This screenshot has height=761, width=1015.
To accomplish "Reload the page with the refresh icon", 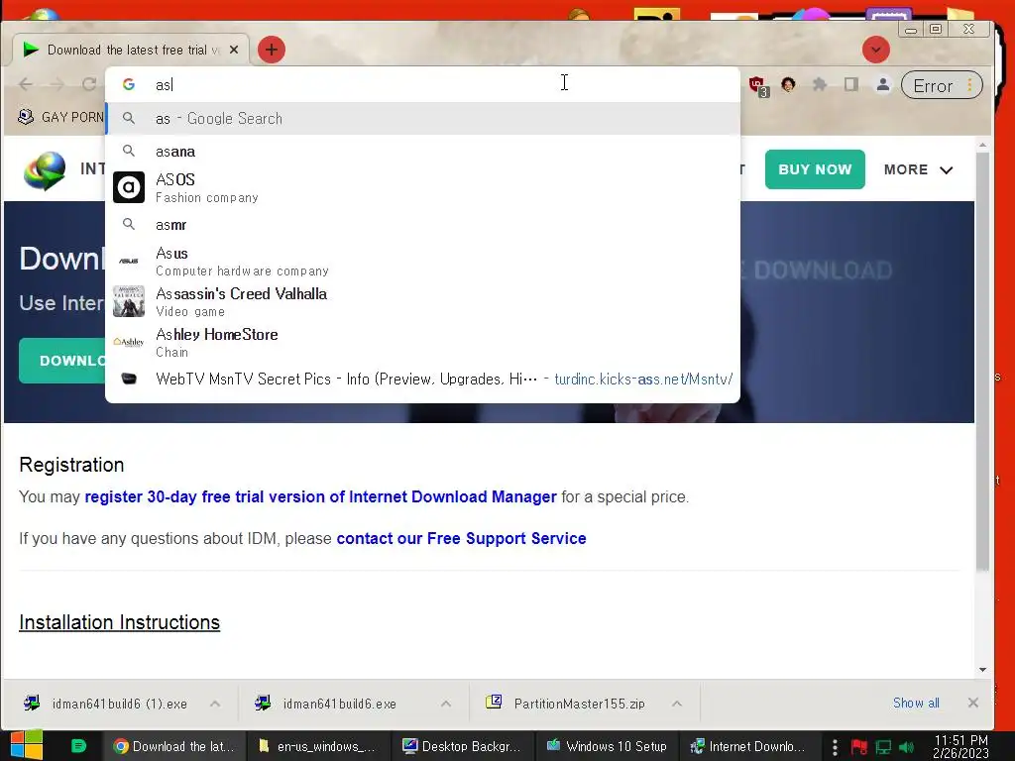I will (x=89, y=84).
